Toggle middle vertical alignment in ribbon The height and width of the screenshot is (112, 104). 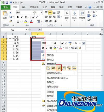pyautogui.click(x=50, y=13)
